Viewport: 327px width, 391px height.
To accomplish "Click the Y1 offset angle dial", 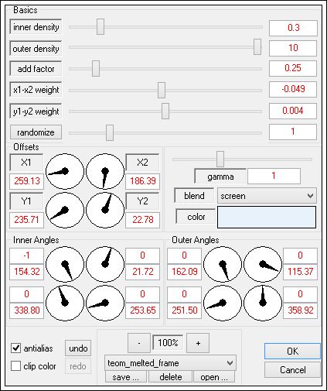I will 65,210.
